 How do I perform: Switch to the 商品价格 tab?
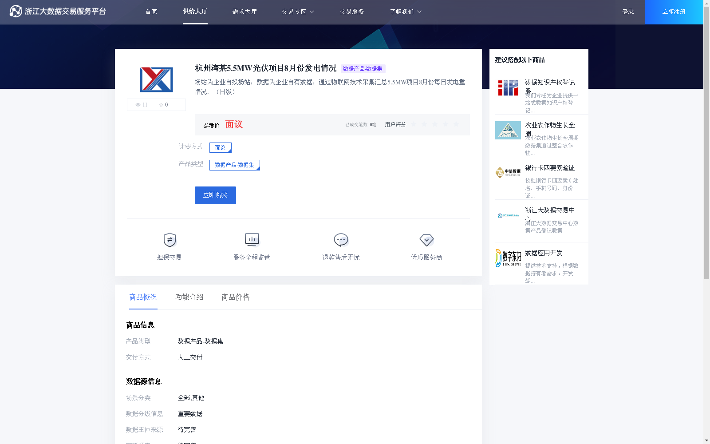click(x=236, y=297)
